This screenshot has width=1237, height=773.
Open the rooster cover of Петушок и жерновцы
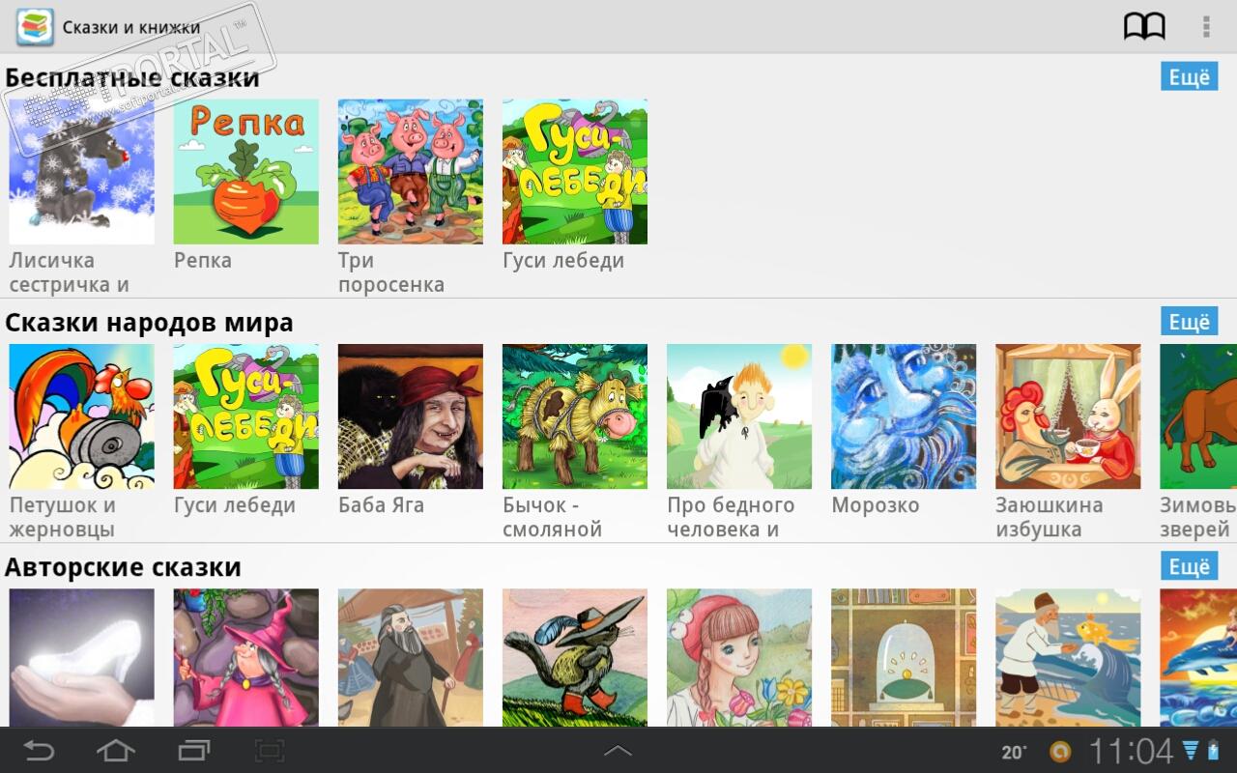tap(82, 416)
